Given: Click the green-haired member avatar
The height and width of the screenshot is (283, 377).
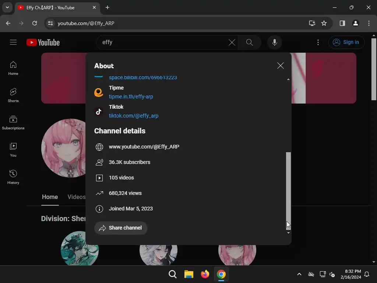Looking at the screenshot, I should 80,248.
